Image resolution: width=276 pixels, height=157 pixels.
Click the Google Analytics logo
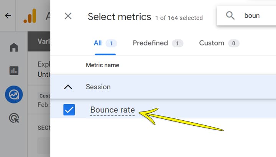[x=30, y=16]
